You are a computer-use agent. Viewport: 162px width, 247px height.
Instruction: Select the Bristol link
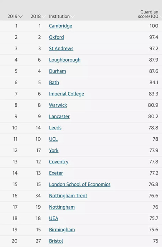coord(56,241)
